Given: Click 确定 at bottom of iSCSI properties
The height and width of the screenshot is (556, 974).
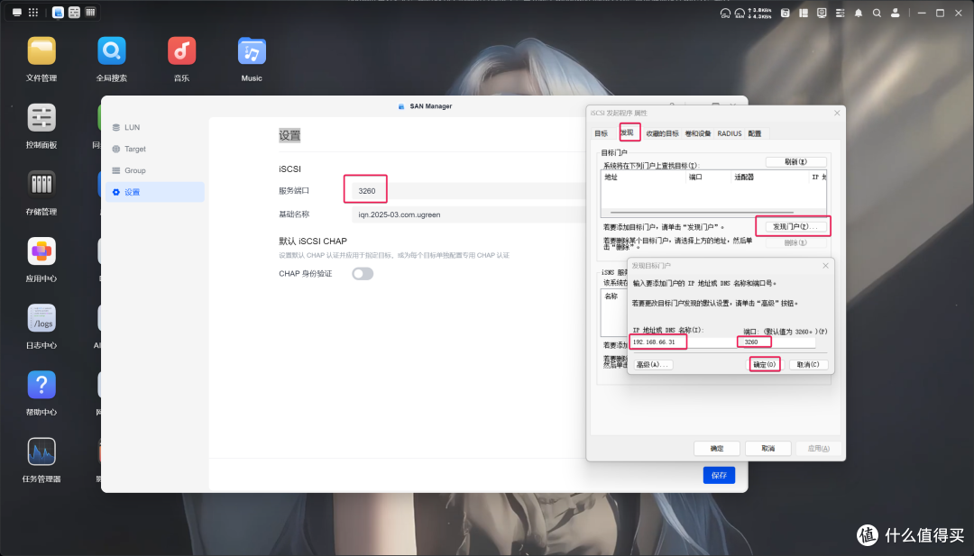Looking at the screenshot, I should click(x=717, y=449).
